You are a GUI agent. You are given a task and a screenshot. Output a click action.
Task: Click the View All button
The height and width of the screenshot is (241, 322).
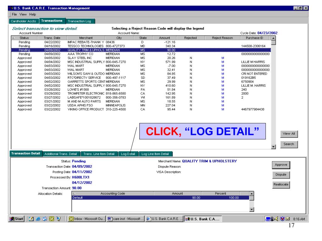tap(289, 134)
